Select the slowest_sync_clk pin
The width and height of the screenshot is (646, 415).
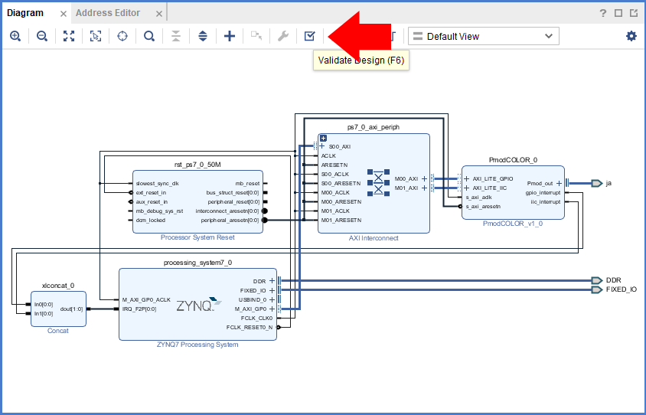point(158,184)
